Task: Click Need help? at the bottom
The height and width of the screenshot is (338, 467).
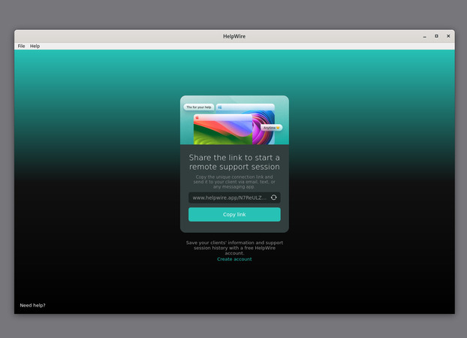Action: (x=32, y=305)
